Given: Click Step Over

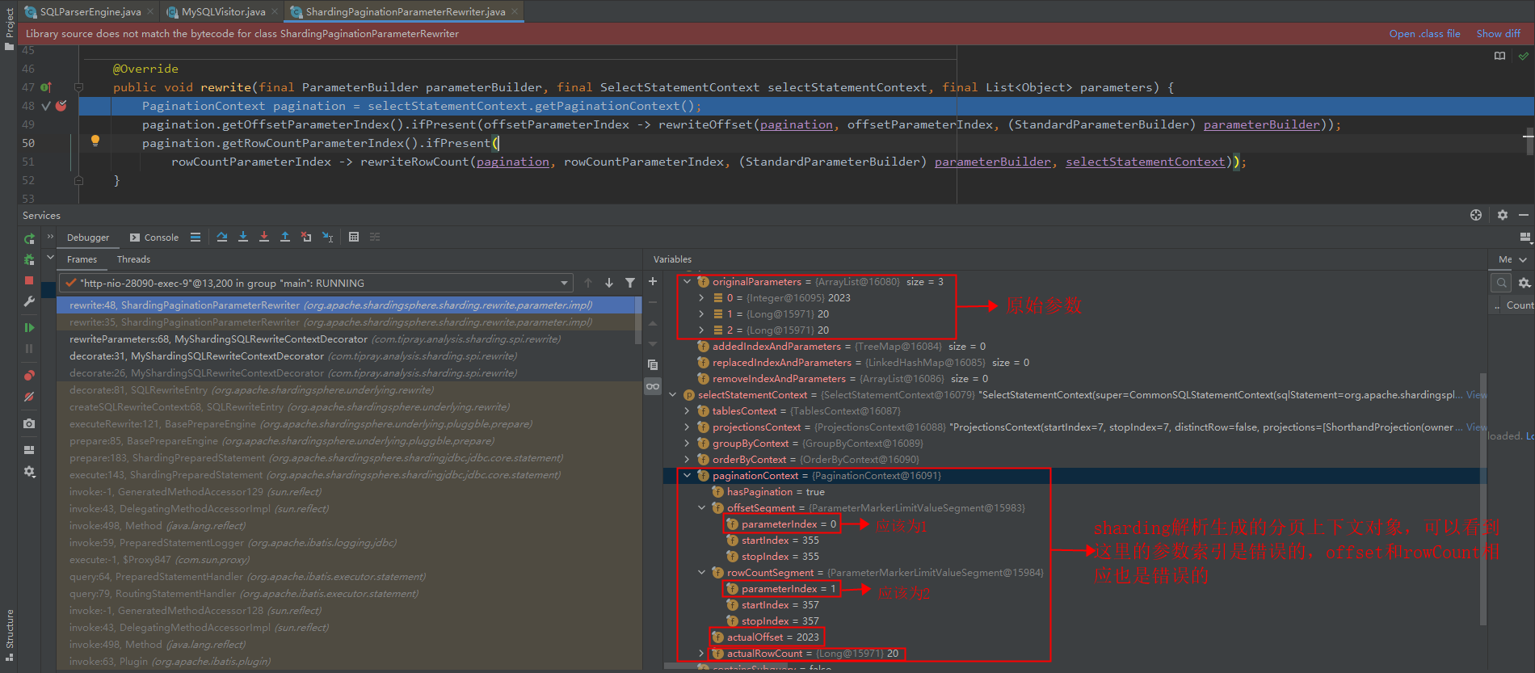Looking at the screenshot, I should (222, 237).
